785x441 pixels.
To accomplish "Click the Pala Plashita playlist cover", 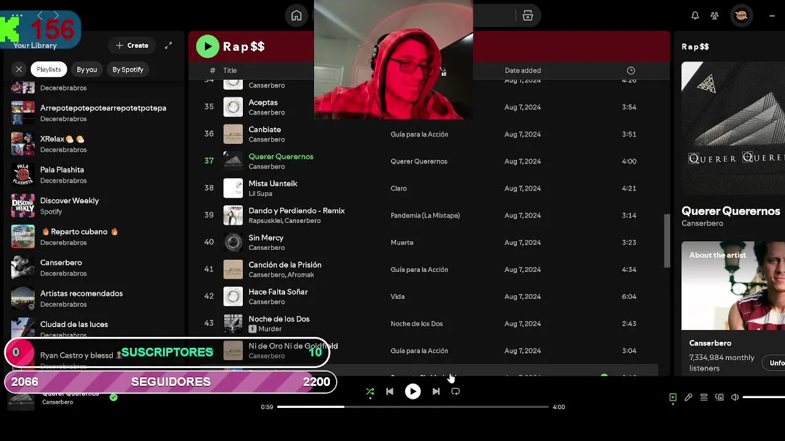I will click(x=23, y=175).
